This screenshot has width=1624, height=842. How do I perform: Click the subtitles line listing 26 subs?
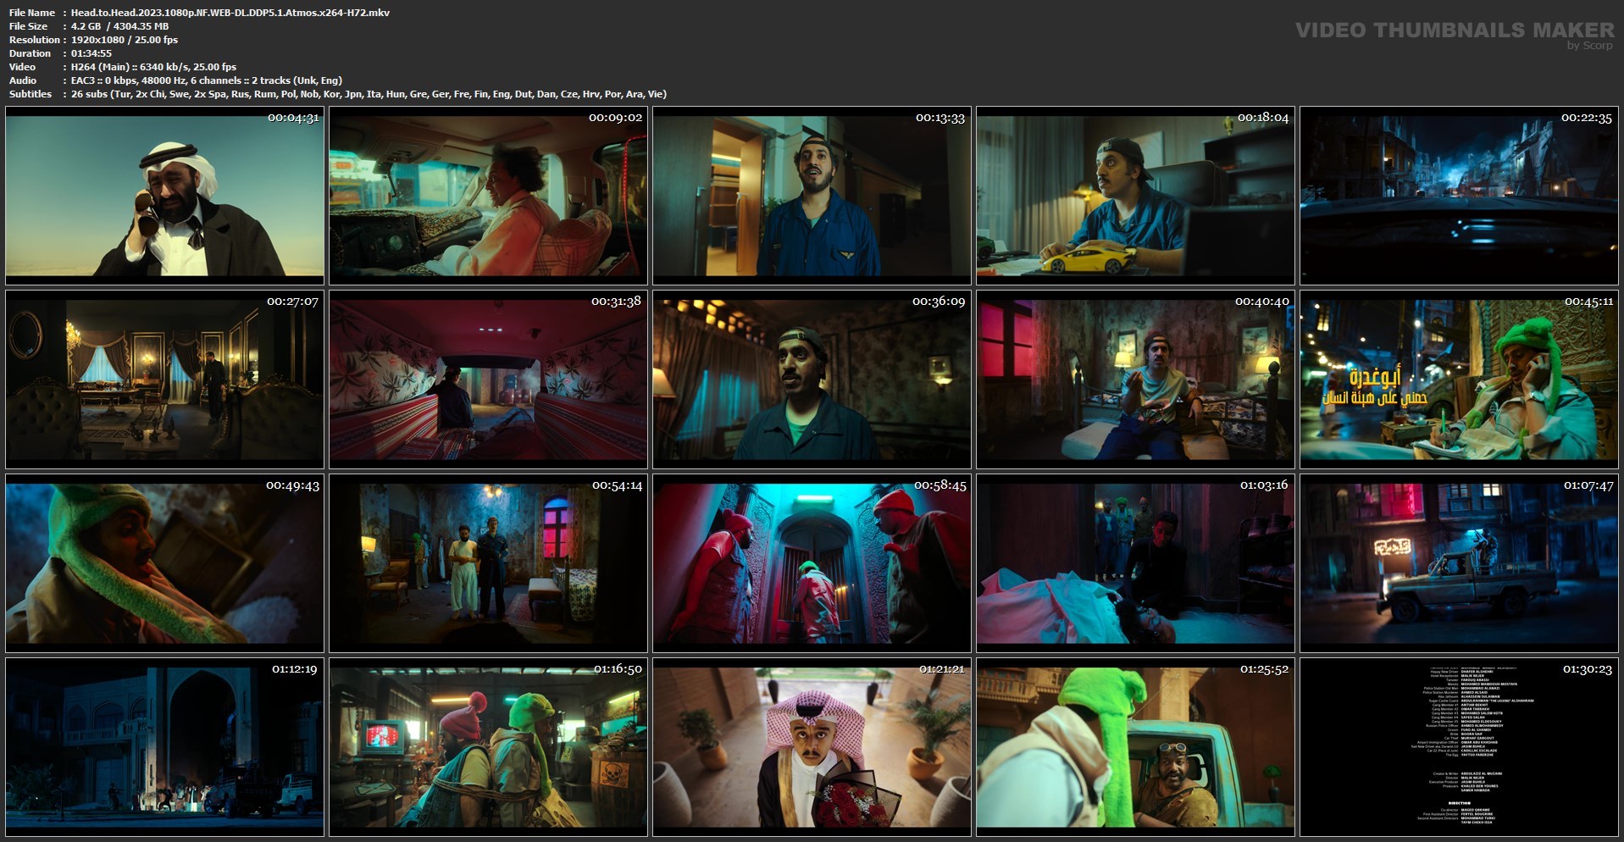[369, 94]
